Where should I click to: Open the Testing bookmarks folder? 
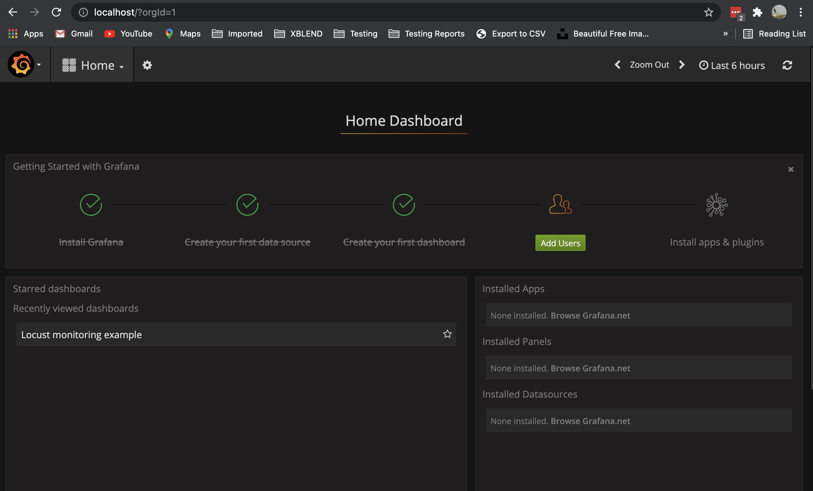pos(355,34)
